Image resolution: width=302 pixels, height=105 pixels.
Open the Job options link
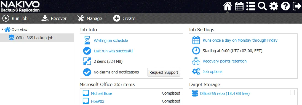[x=212, y=72]
